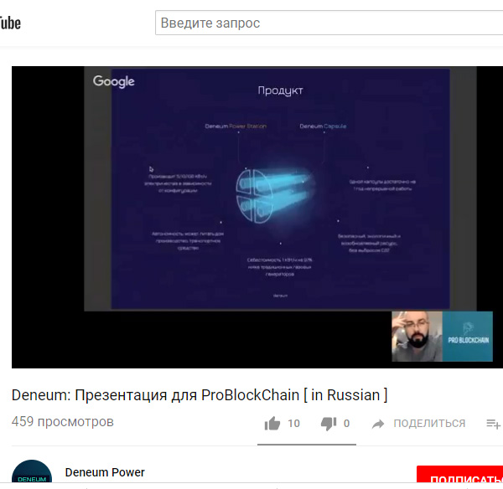
Task: Click the YouTube logo
Action: coord(10,23)
